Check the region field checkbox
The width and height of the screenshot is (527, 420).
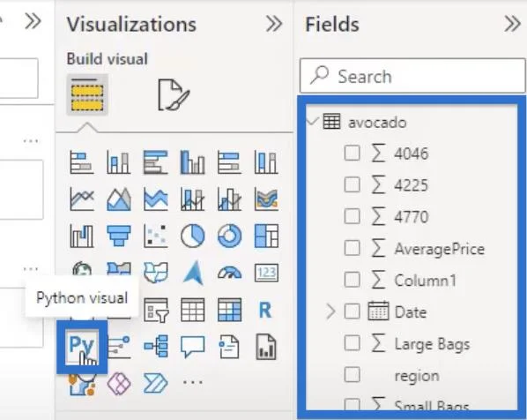tap(352, 375)
